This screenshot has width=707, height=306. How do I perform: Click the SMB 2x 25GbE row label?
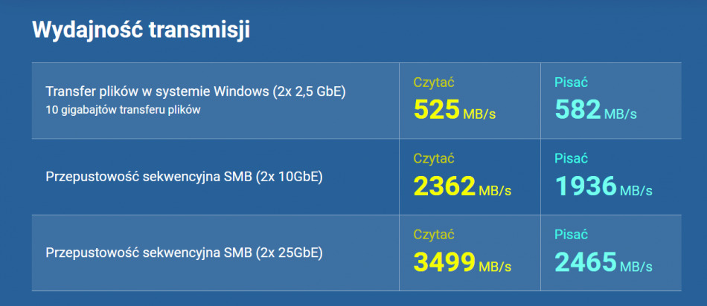pyautogui.click(x=184, y=253)
